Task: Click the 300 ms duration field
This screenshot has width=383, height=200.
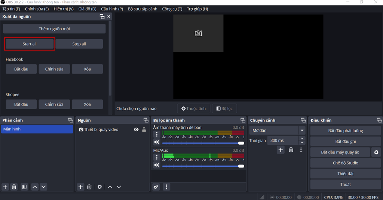Action: click(283, 141)
